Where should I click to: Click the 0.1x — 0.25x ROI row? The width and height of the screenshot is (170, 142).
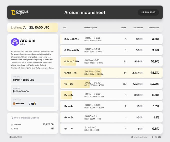111,39
